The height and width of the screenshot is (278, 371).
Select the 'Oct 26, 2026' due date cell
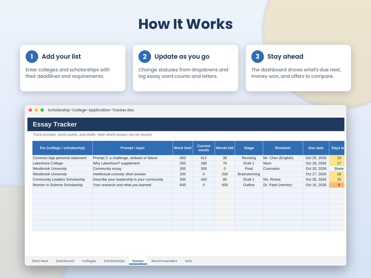pyautogui.click(x=316, y=180)
